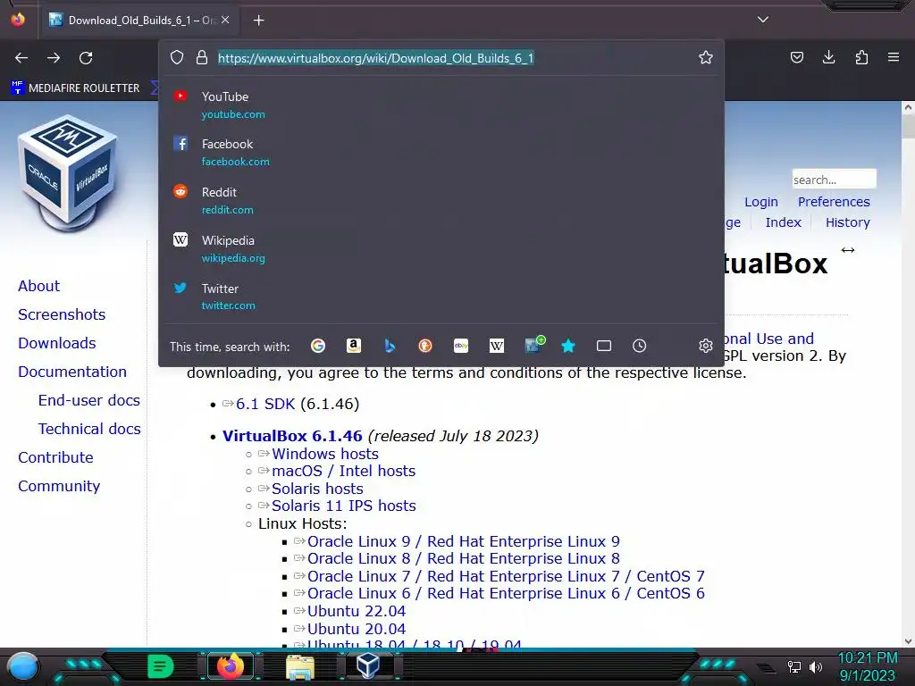Image resolution: width=915 pixels, height=686 pixels.
Task: Open the History link
Action: click(847, 222)
